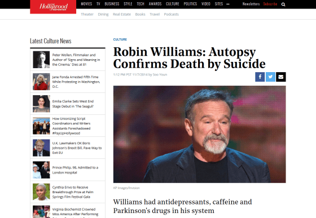Image resolution: width=316 pixels, height=218 pixels.
Task: Open Peter Wollen obituary story
Action: pyautogui.click(x=76, y=60)
